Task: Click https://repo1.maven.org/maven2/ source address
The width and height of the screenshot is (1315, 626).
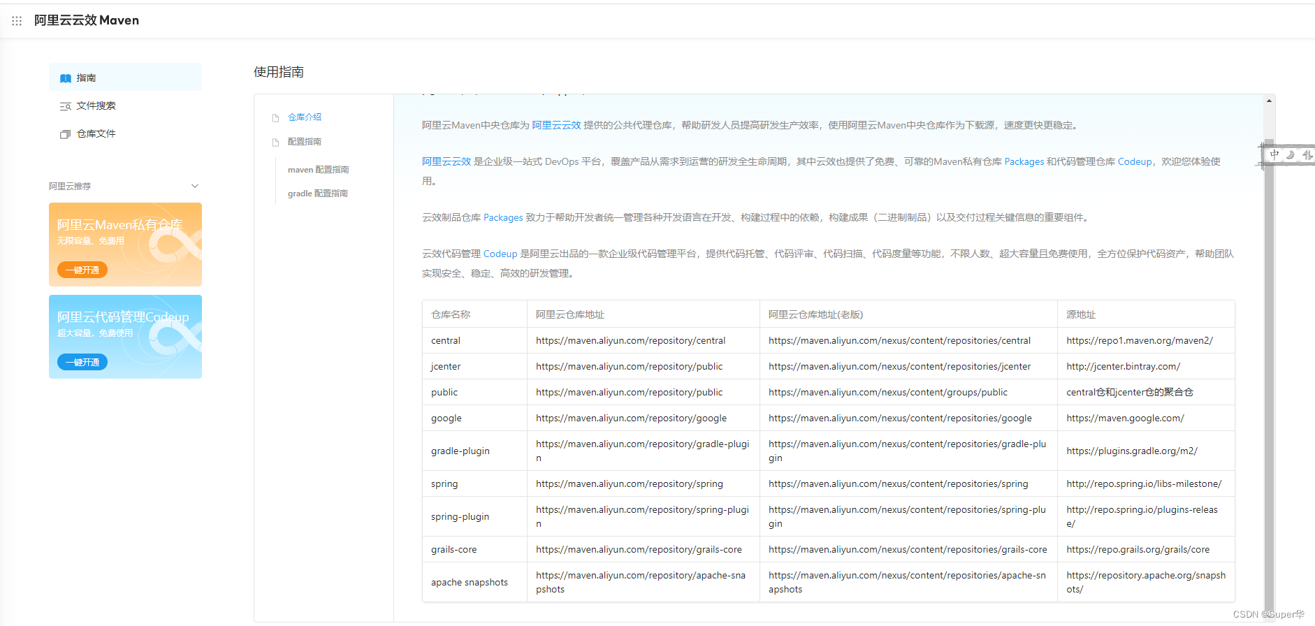Action: [x=1140, y=340]
